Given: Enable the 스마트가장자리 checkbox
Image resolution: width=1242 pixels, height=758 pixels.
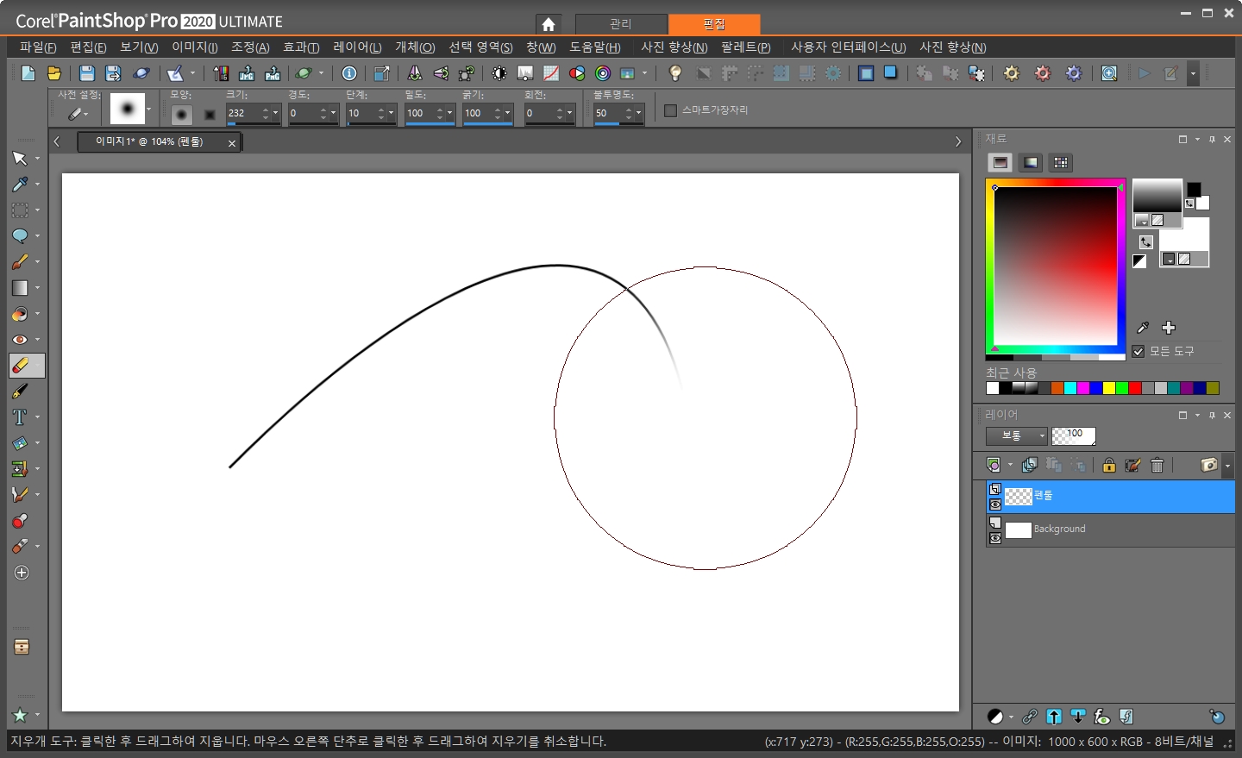Looking at the screenshot, I should click(670, 110).
